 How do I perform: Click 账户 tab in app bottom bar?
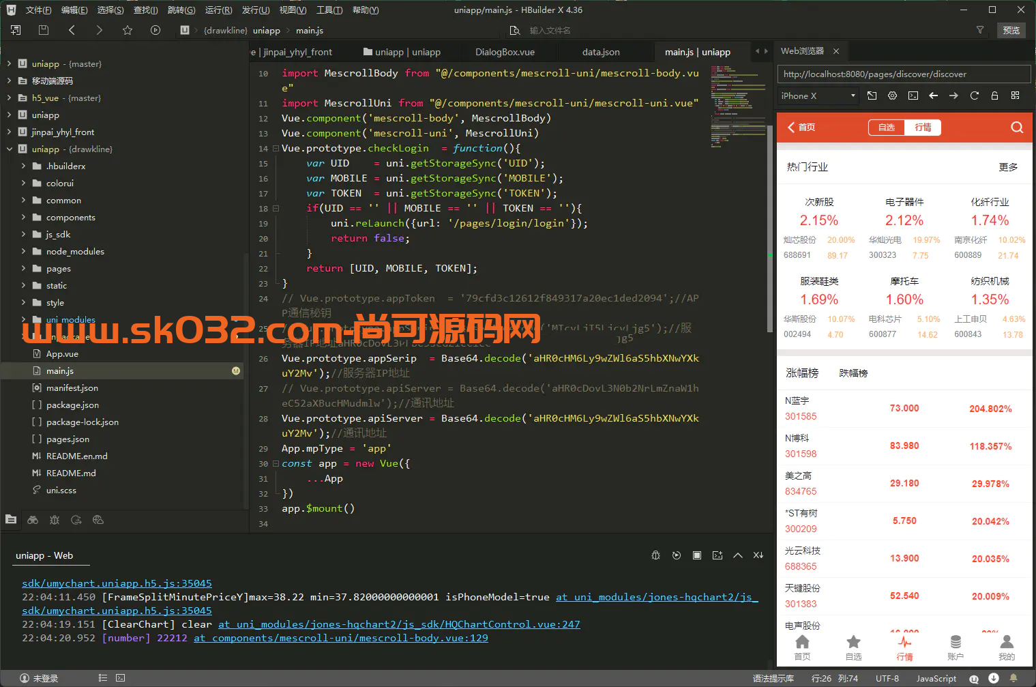click(x=956, y=648)
